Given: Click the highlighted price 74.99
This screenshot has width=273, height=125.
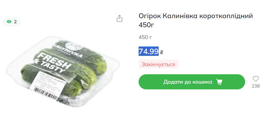Looking at the screenshot, I should [x=149, y=51].
